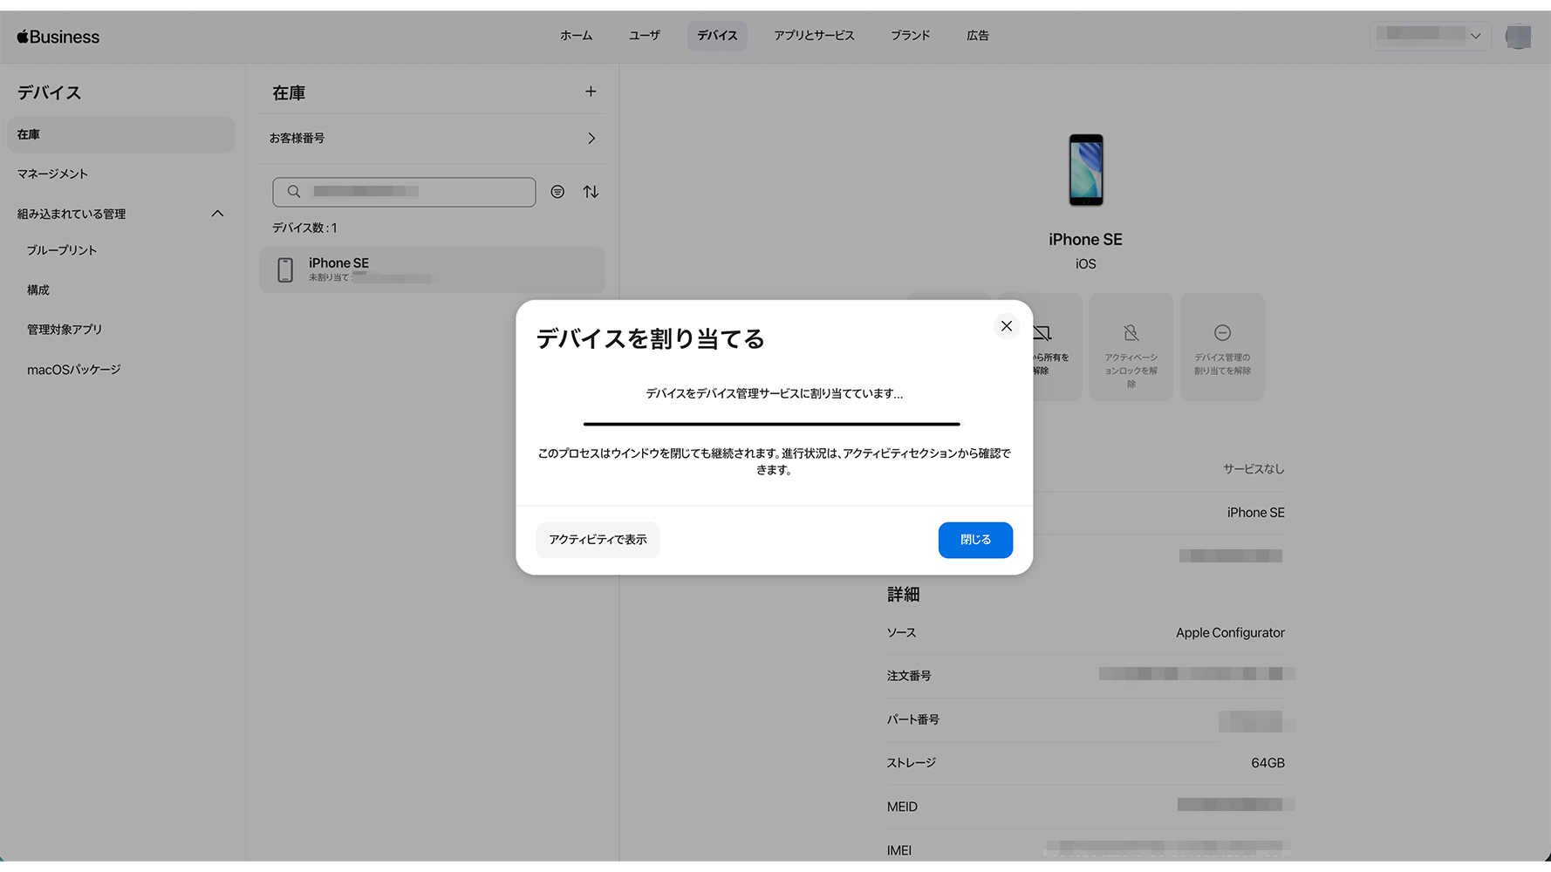The height and width of the screenshot is (872, 1551).
Task: Click the デバイス管理の割り当てを解除 icon
Action: coord(1222,333)
